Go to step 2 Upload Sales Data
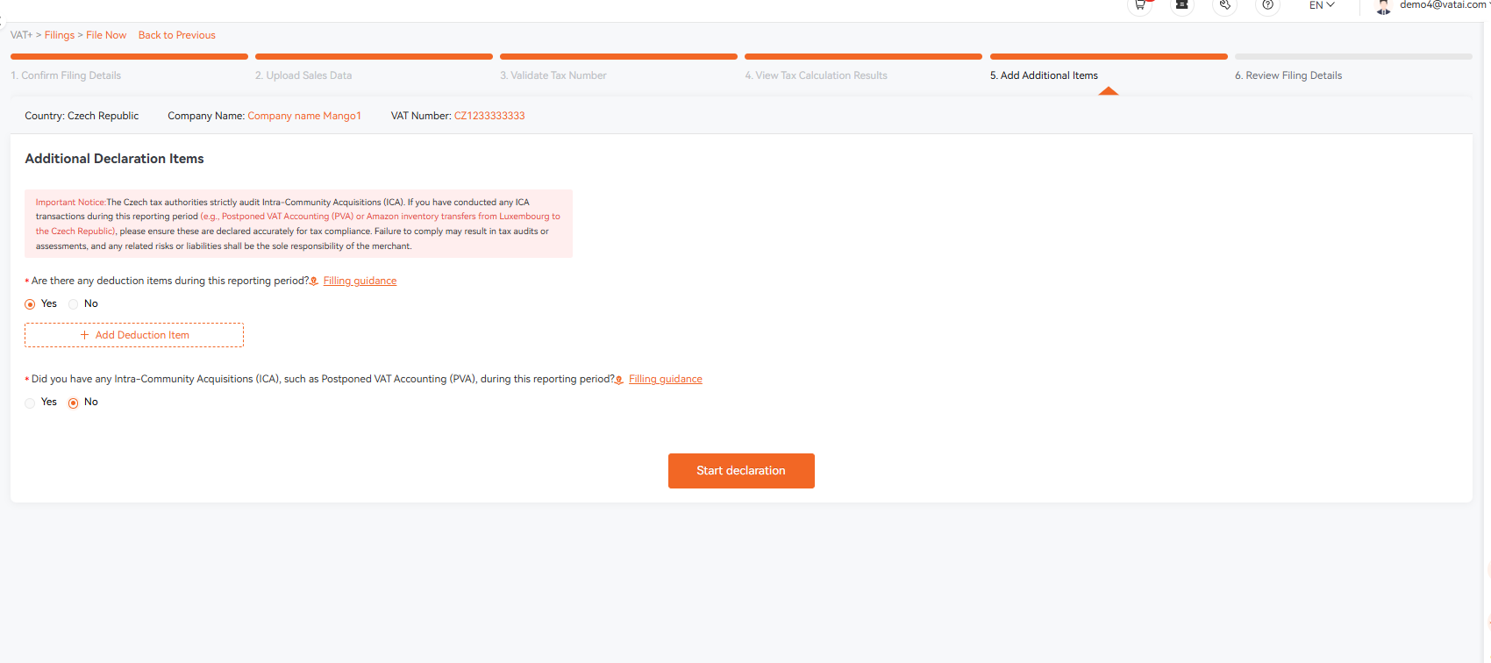Image resolution: width=1491 pixels, height=663 pixels. (303, 75)
